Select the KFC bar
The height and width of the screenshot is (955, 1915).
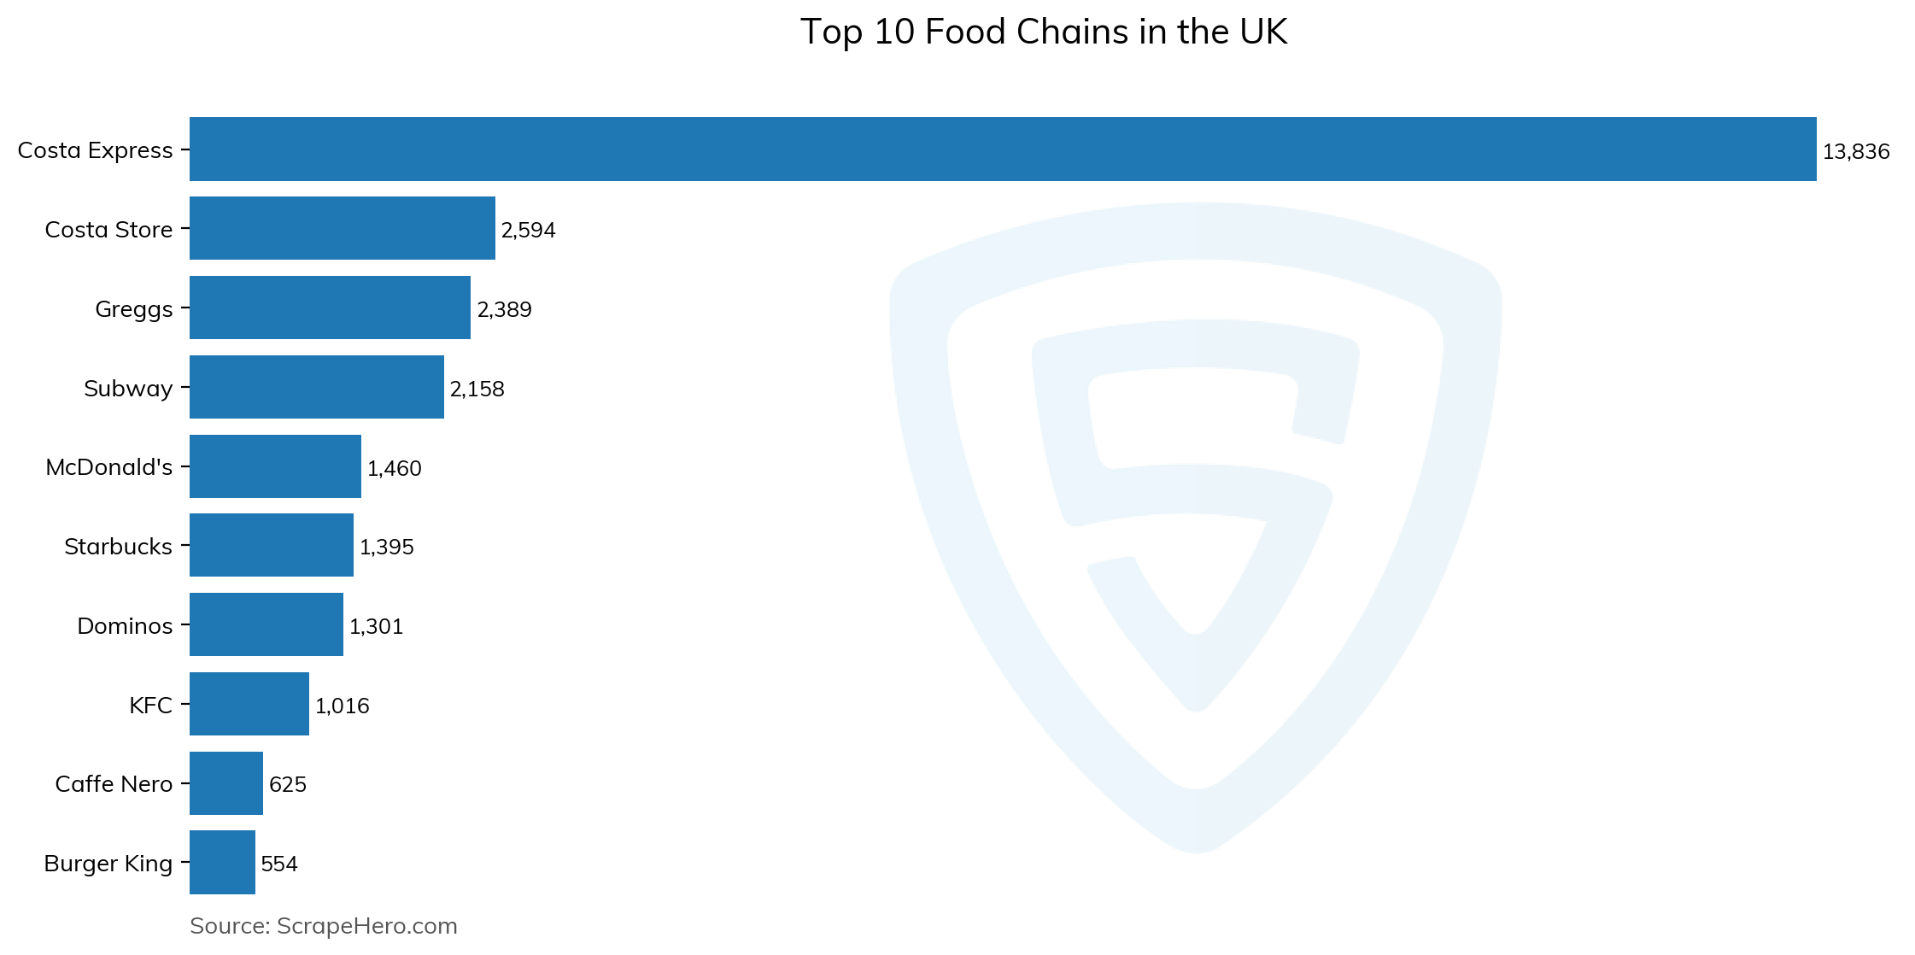click(x=249, y=704)
